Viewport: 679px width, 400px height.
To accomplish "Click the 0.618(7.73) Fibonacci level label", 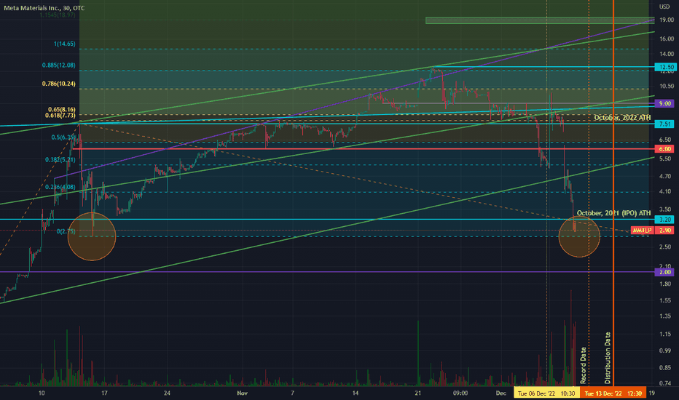I will 60,116.
